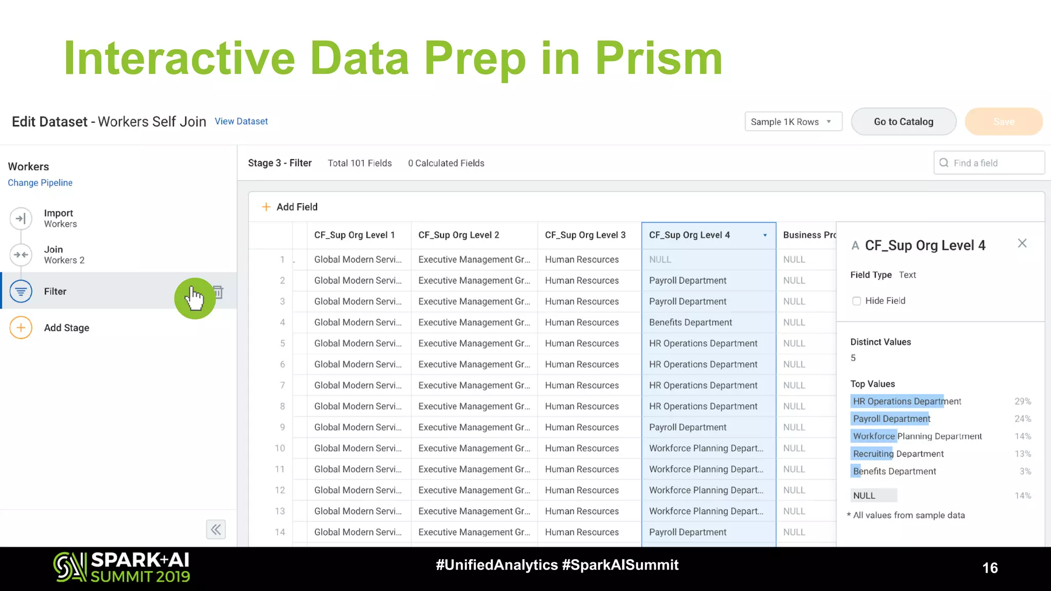Click the Save button
The width and height of the screenshot is (1051, 591).
[x=1004, y=122]
